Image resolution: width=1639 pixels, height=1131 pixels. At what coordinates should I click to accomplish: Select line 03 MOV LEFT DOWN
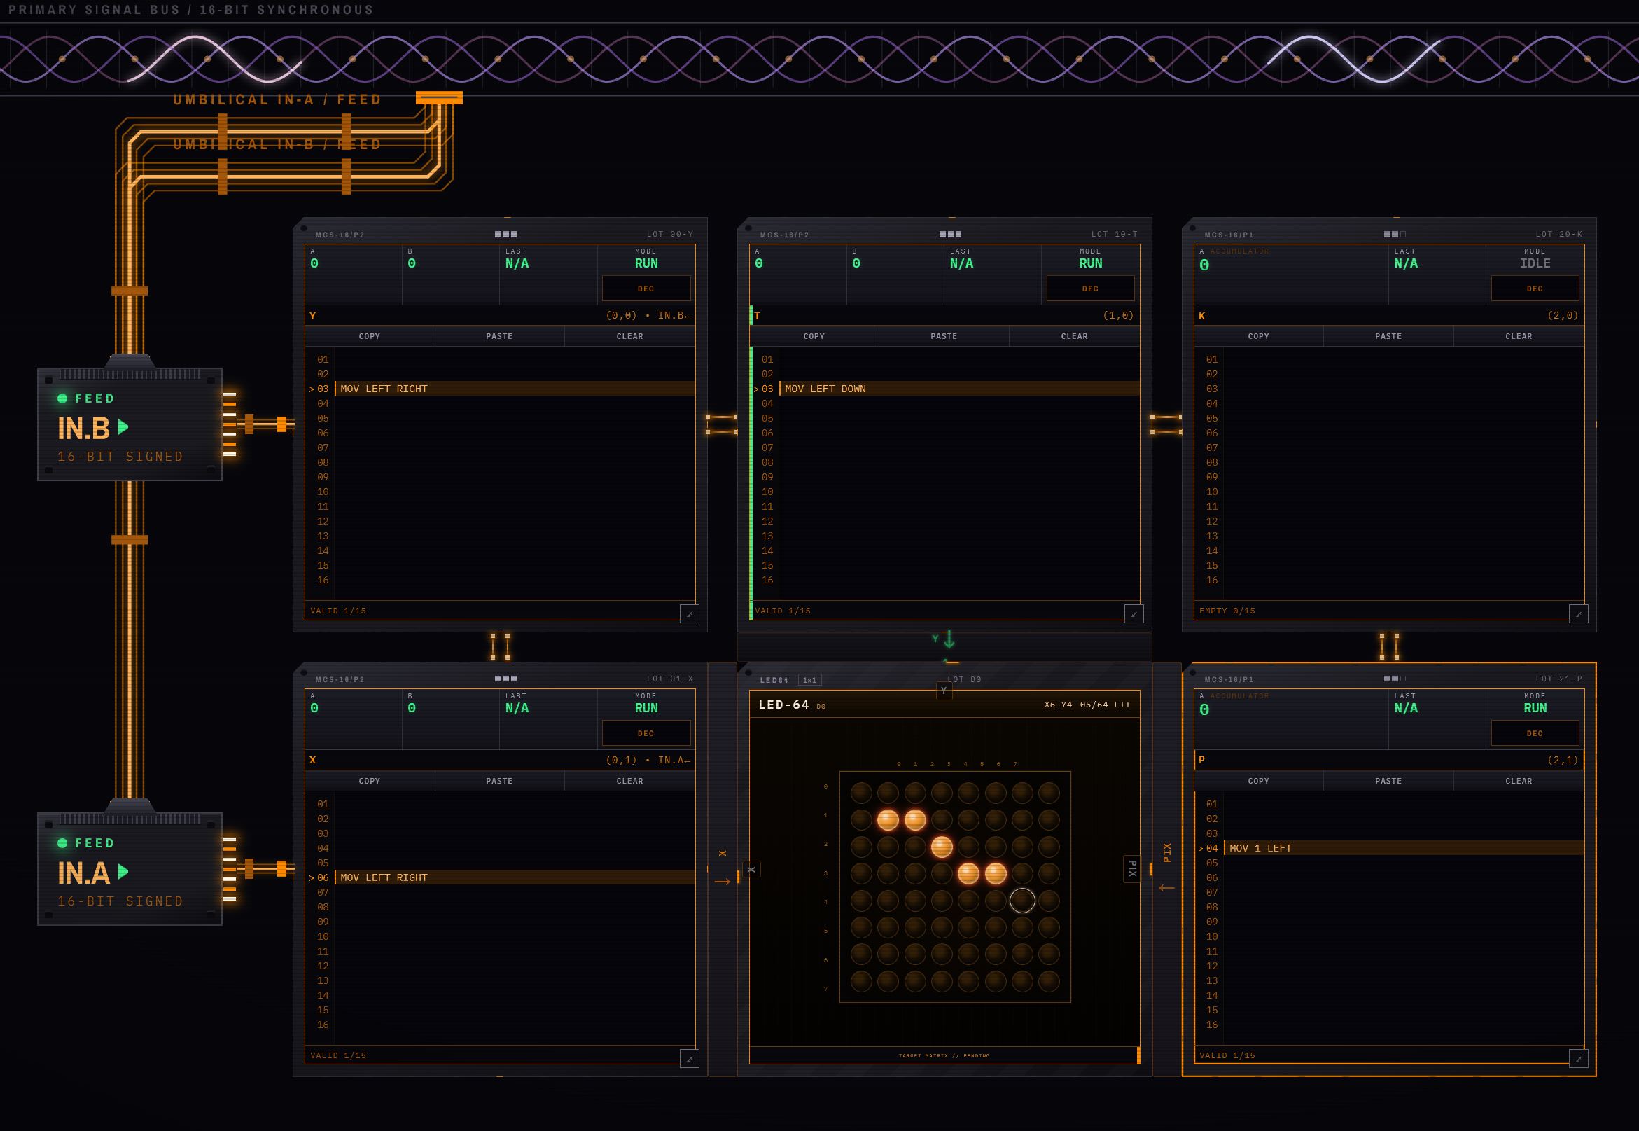click(946, 389)
